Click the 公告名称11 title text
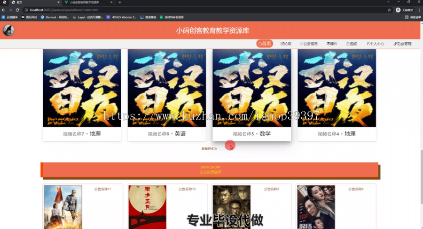 [x=102, y=189]
